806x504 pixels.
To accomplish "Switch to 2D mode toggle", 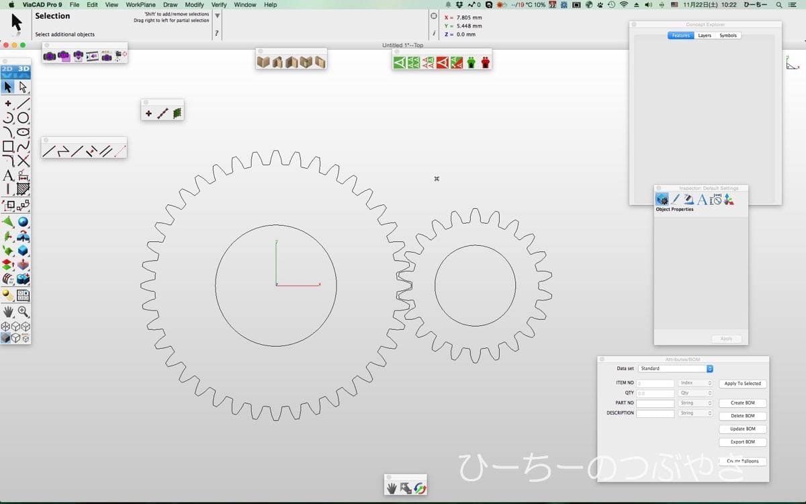I will (7, 69).
